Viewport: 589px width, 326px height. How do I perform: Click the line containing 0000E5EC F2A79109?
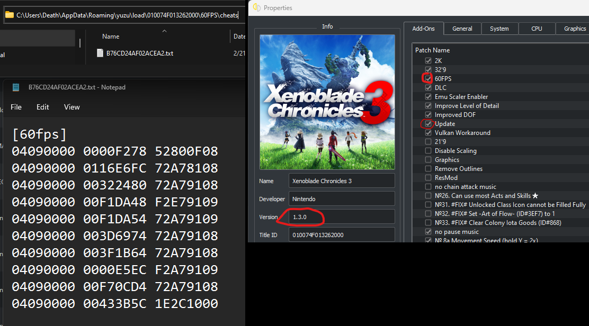115,270
